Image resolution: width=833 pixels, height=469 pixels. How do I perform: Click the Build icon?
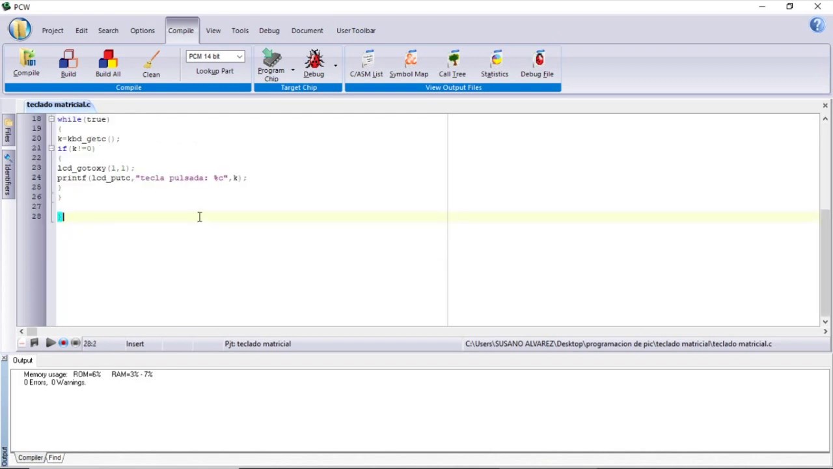[x=68, y=64]
